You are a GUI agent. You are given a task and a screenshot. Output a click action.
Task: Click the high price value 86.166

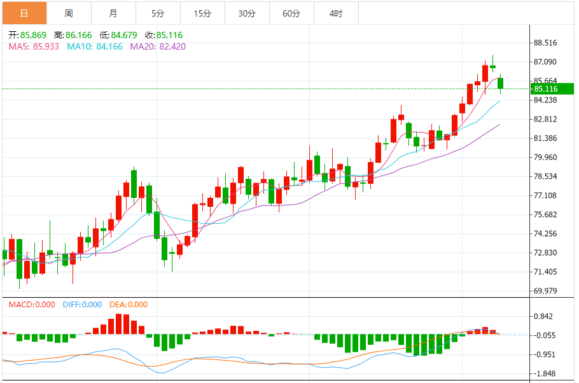point(79,35)
